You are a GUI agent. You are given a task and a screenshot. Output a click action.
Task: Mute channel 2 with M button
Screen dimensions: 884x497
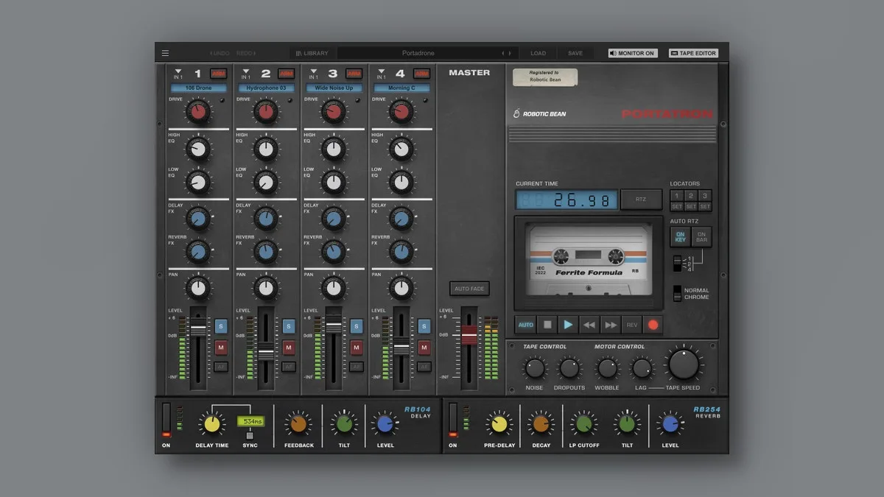click(x=289, y=347)
